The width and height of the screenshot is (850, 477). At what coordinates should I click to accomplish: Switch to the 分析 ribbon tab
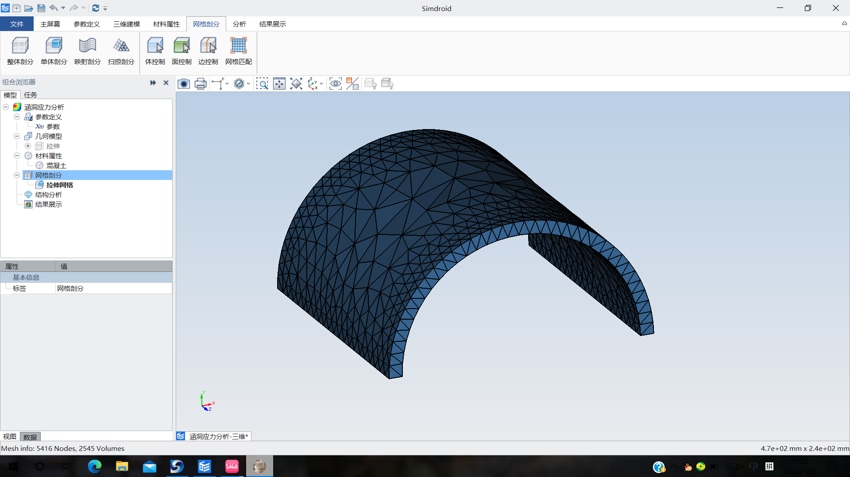coord(240,24)
